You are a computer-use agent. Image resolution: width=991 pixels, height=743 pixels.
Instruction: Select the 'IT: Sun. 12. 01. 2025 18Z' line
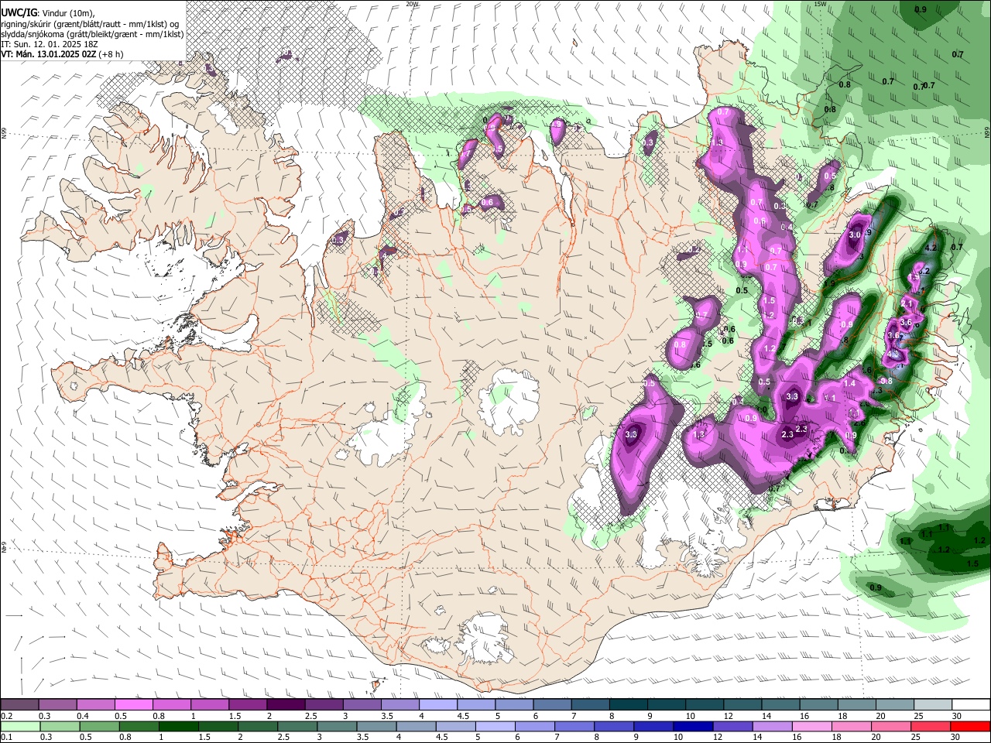50,44
